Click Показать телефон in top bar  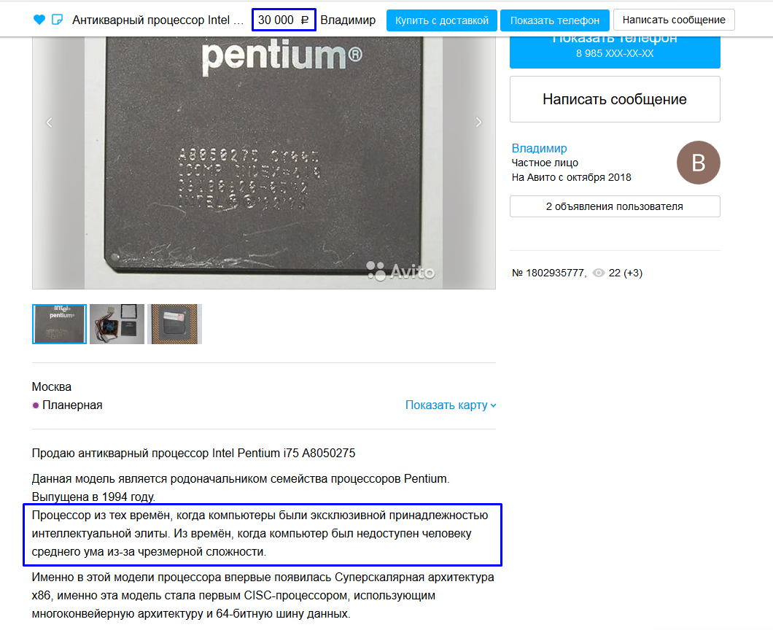click(x=555, y=20)
